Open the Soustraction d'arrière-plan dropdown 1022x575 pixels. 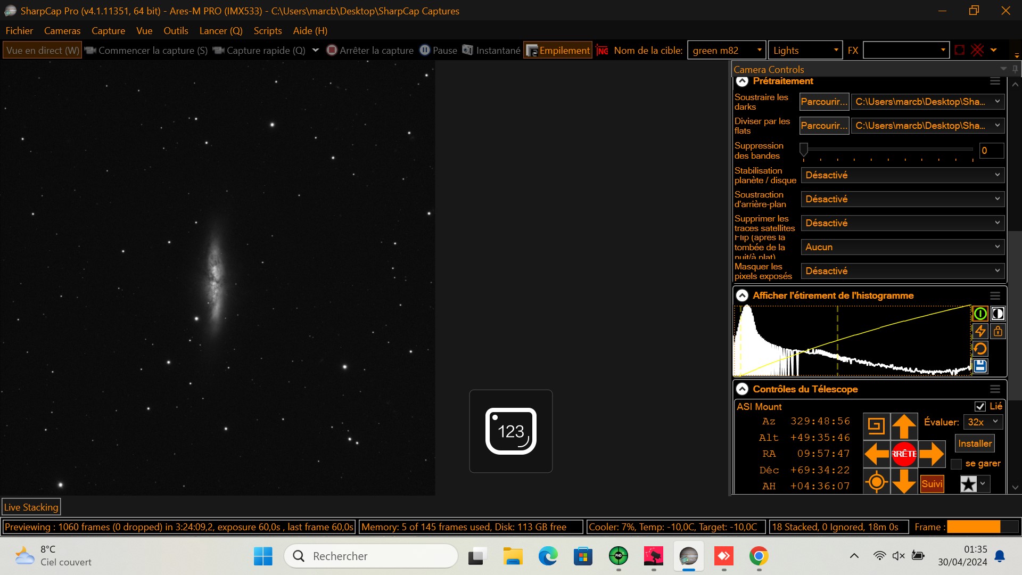tap(903, 199)
